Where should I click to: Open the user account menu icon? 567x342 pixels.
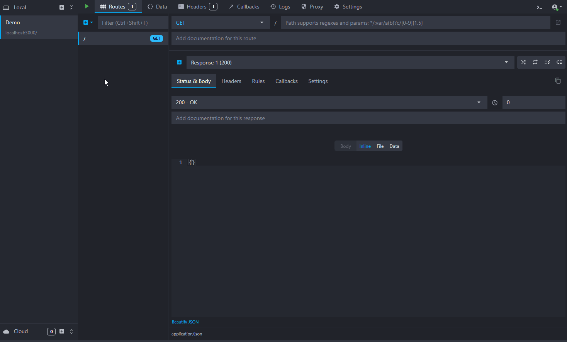[x=556, y=7]
